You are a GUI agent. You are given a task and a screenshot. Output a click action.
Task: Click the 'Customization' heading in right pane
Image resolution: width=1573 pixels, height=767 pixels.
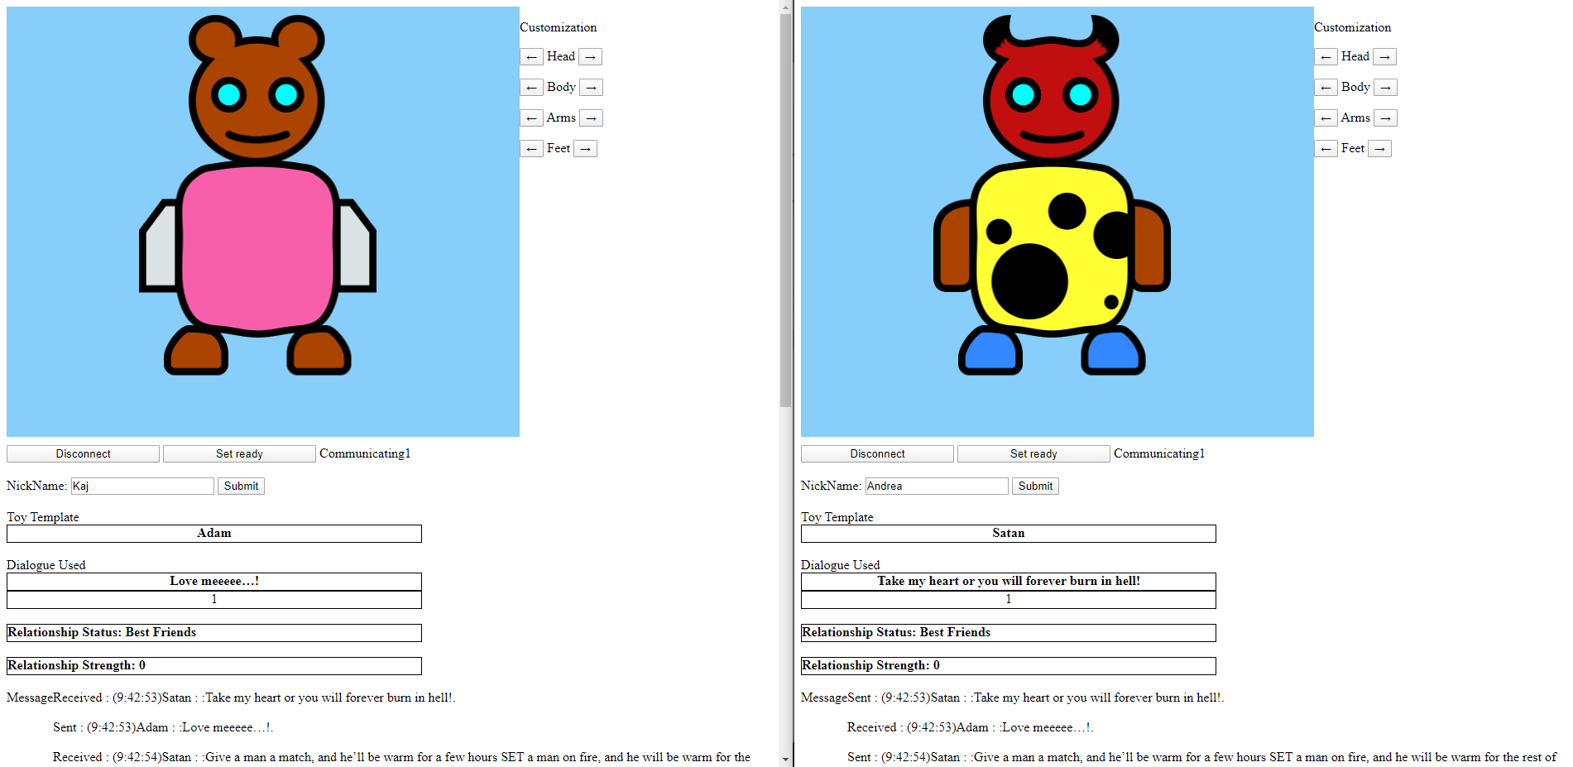(x=1352, y=28)
